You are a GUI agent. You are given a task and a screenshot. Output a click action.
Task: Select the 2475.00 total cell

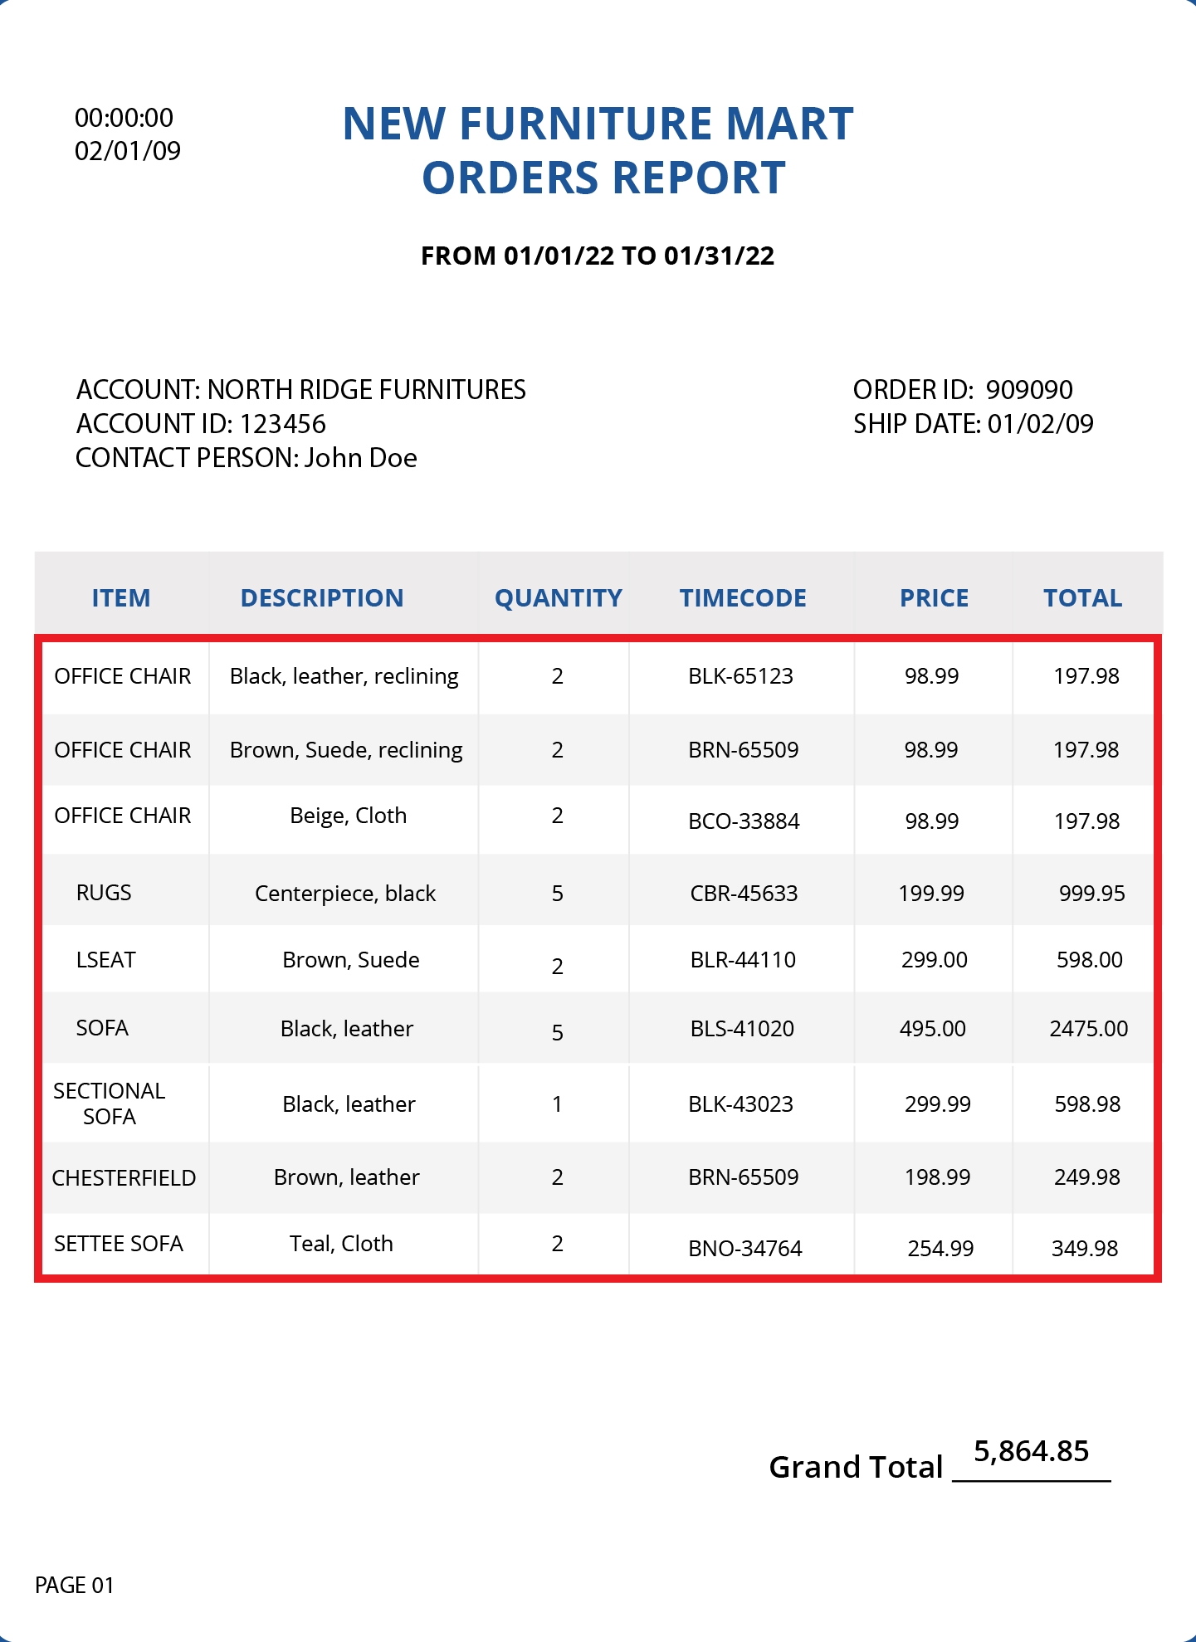[x=1088, y=1029]
